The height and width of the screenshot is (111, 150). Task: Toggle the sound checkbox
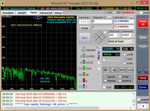(x=139, y=99)
